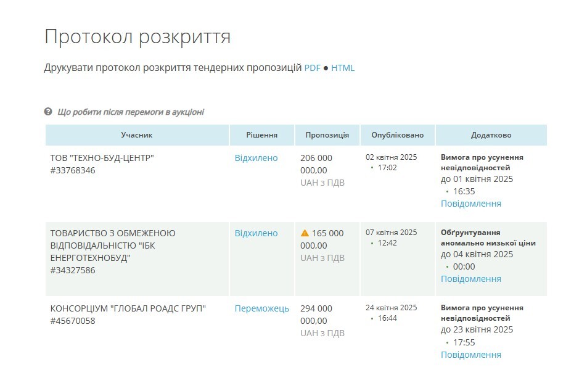The width and height of the screenshot is (587, 388).
Task: Click the published time 17:02
Action: pyautogui.click(x=387, y=168)
